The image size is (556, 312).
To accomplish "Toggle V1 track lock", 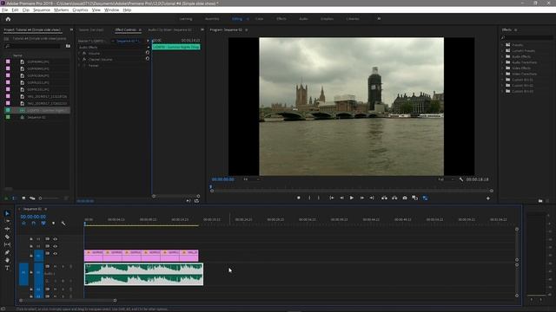I will tap(31, 255).
